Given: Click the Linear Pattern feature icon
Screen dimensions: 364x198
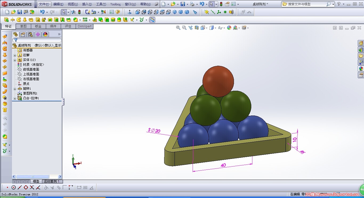Looking at the screenshot, I should (x=85, y=20).
